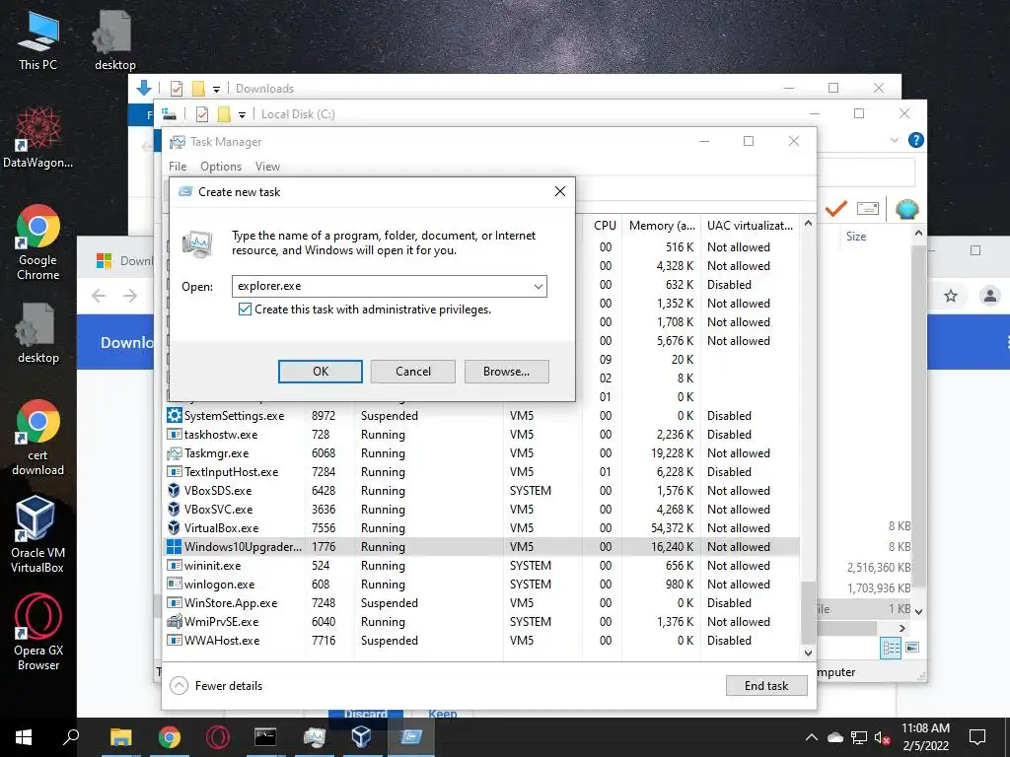Close the Create new task dialog
The height and width of the screenshot is (757, 1010).
tap(560, 191)
